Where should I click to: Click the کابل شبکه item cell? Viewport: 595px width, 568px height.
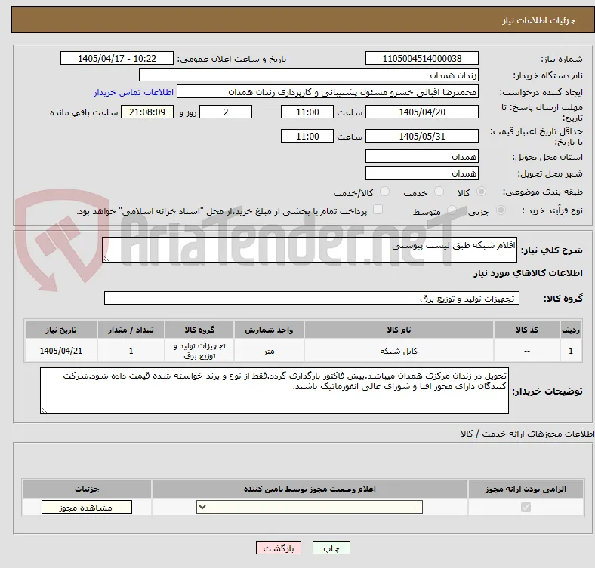[399, 351]
